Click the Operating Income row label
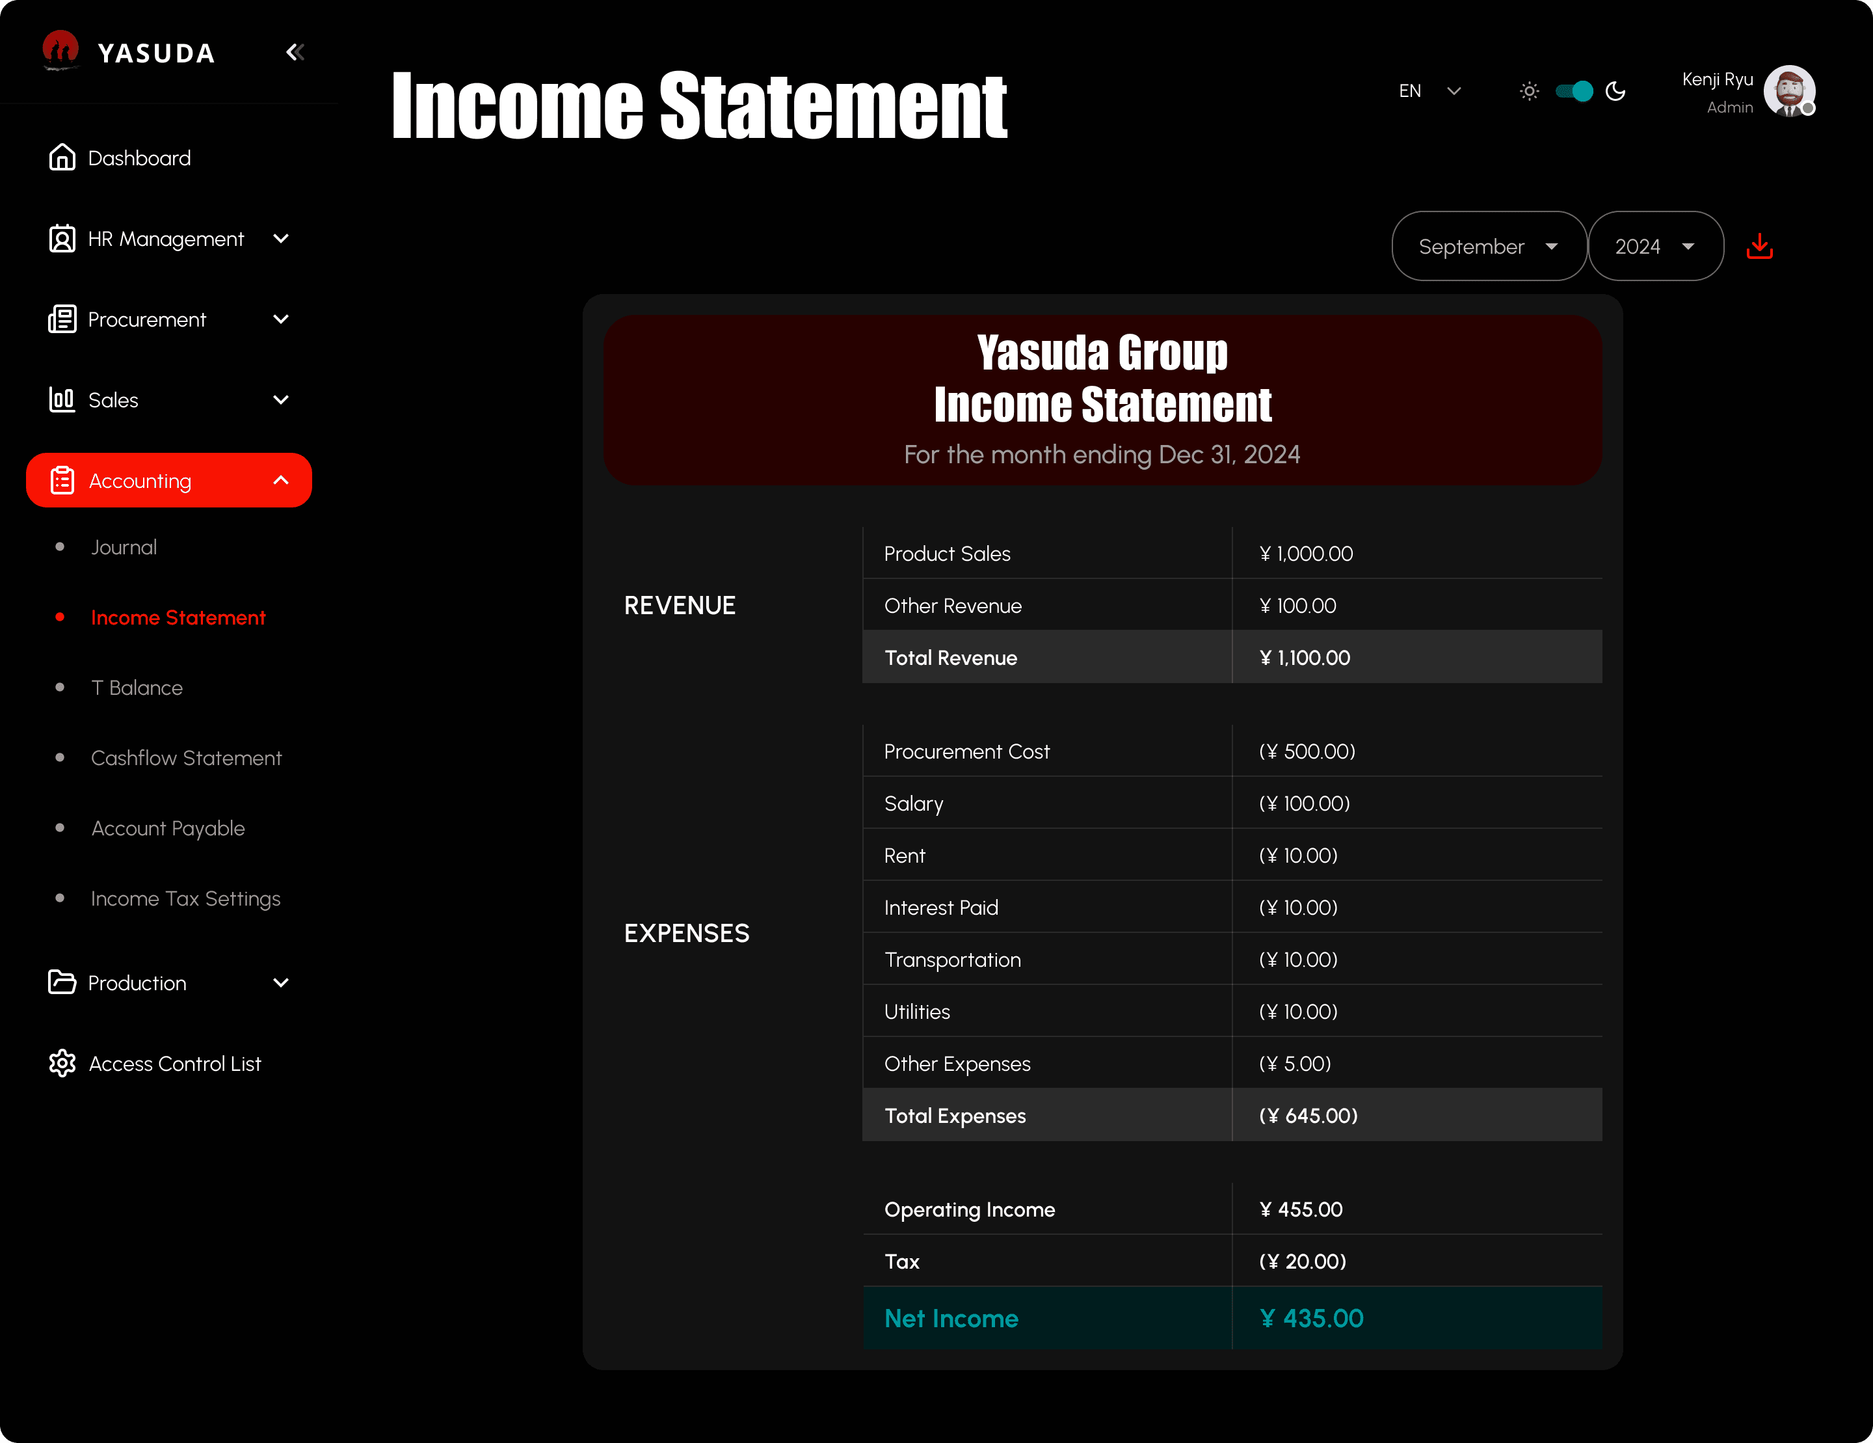The height and width of the screenshot is (1443, 1873). coord(969,1209)
